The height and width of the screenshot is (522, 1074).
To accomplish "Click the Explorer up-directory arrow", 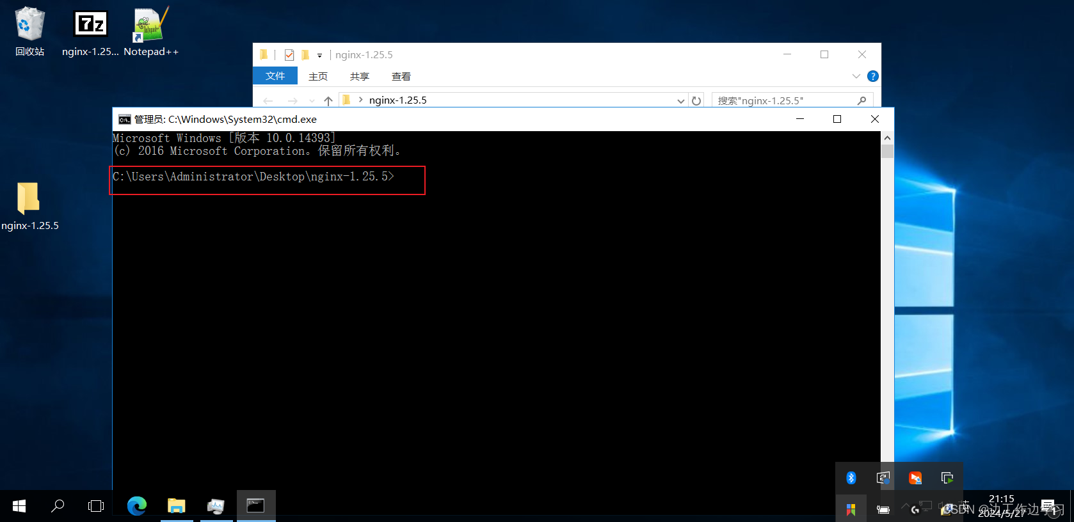I will click(328, 100).
